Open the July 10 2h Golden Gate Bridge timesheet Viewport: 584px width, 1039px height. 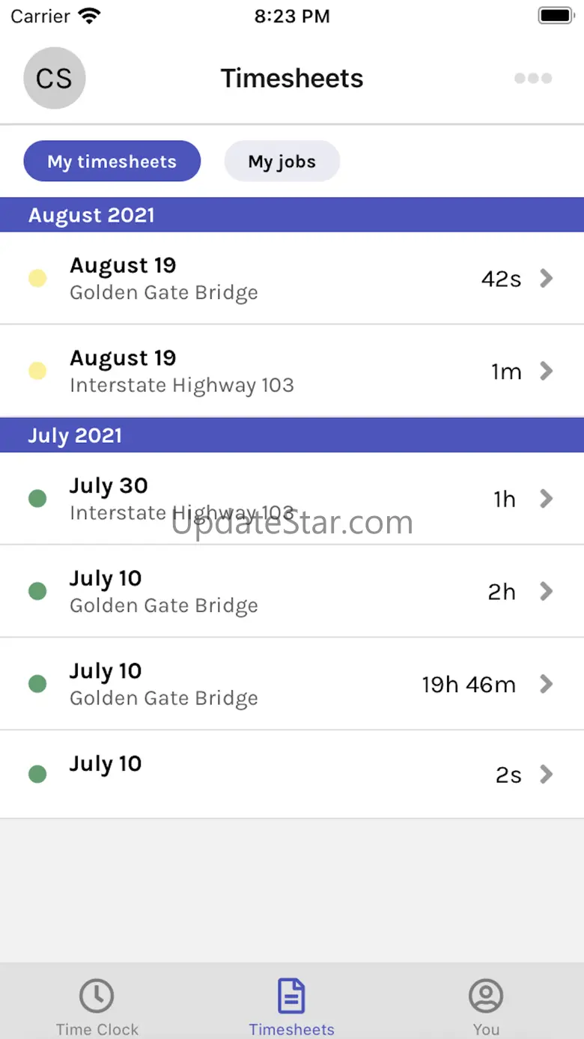point(292,591)
